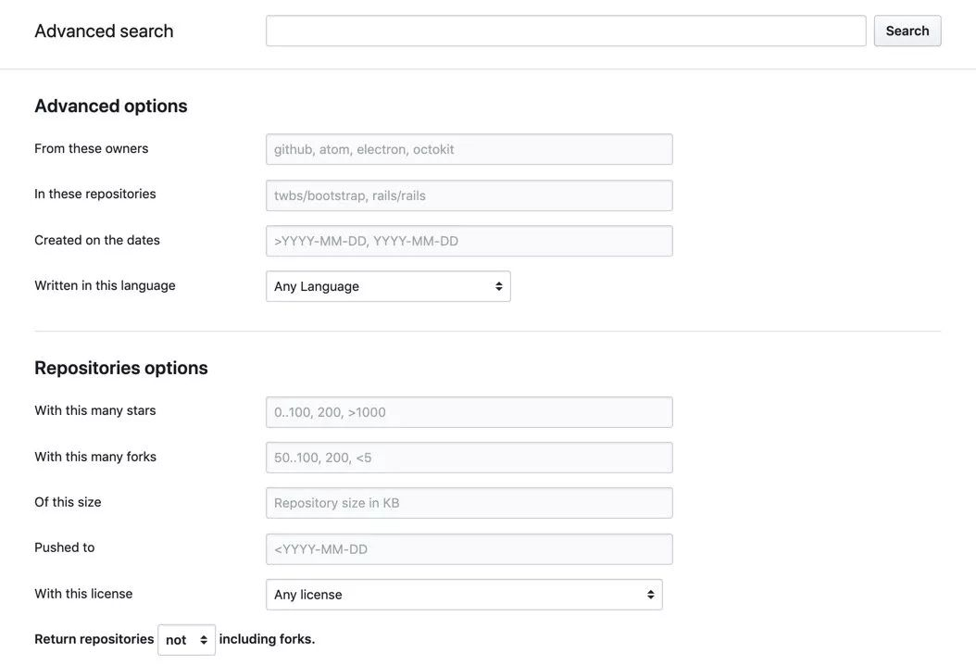Click the 'With this many stars' label
This screenshot has width=976, height=666.
[95, 410]
